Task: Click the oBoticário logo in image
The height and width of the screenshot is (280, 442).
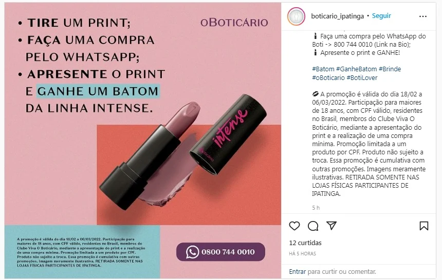Action: pos(234,23)
